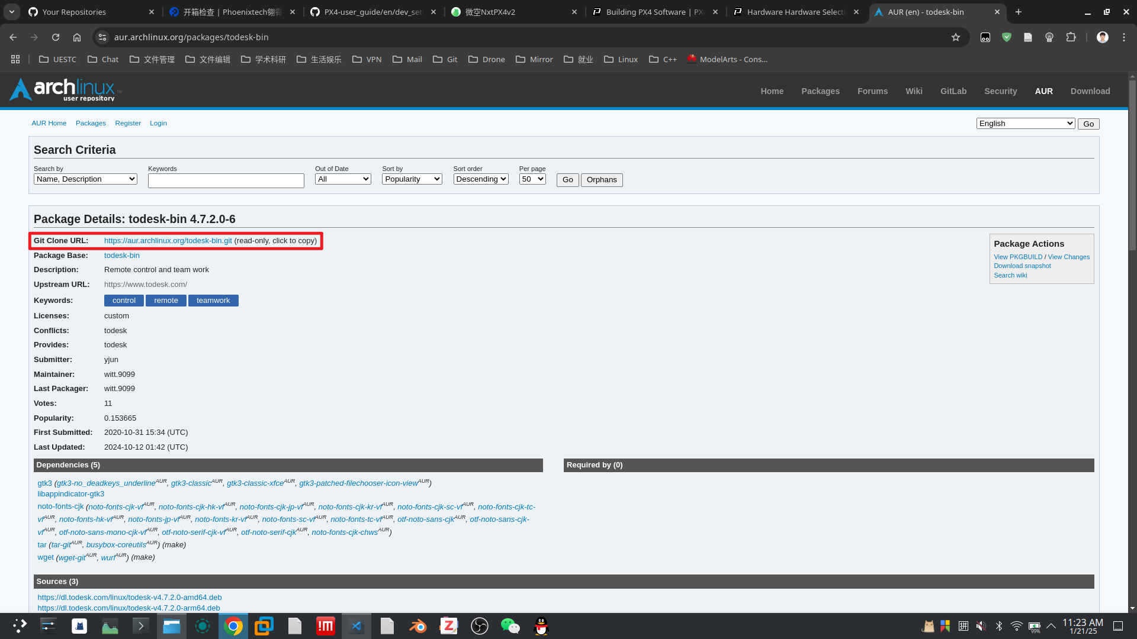1137x639 pixels.
Task: Click Go next to language selector
Action: click(x=1088, y=124)
